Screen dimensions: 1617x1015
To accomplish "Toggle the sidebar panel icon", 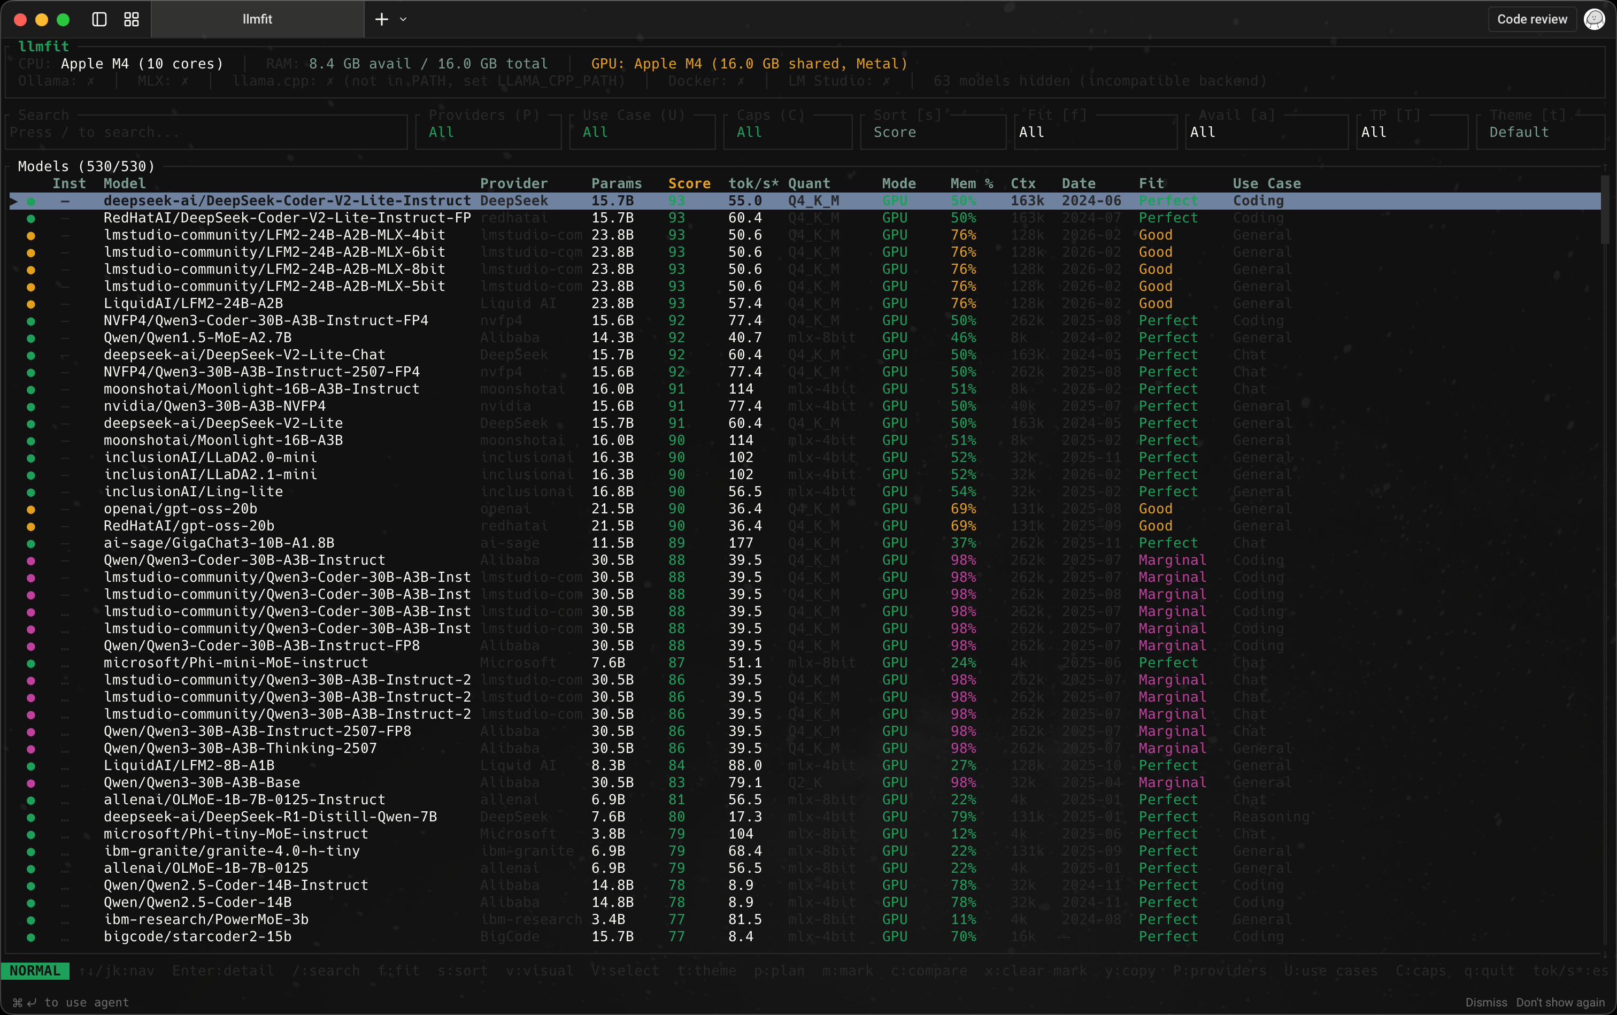I will click(x=99, y=19).
